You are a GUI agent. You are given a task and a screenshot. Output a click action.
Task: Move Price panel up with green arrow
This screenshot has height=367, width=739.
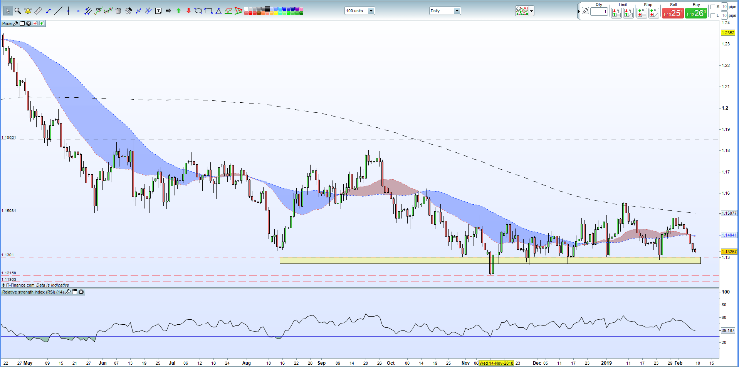click(42, 23)
